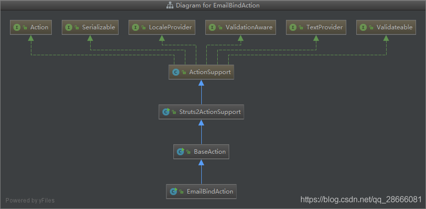Click the public lock icon on TextProvider

coord(301,27)
